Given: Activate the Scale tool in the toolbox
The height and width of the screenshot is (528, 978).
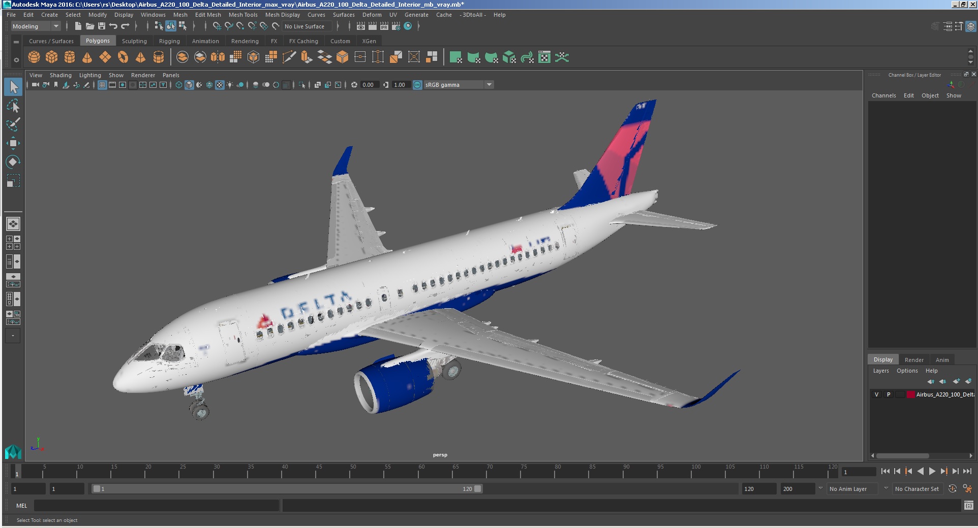Looking at the screenshot, I should 13,181.
